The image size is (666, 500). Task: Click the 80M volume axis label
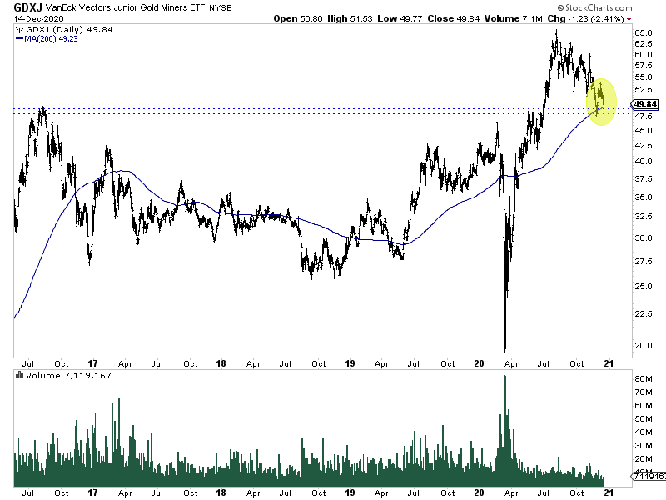(643, 379)
